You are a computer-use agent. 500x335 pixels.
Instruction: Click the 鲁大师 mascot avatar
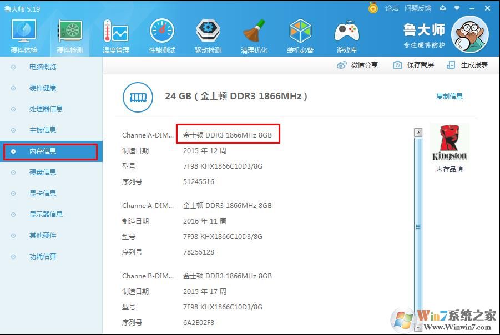(470, 34)
